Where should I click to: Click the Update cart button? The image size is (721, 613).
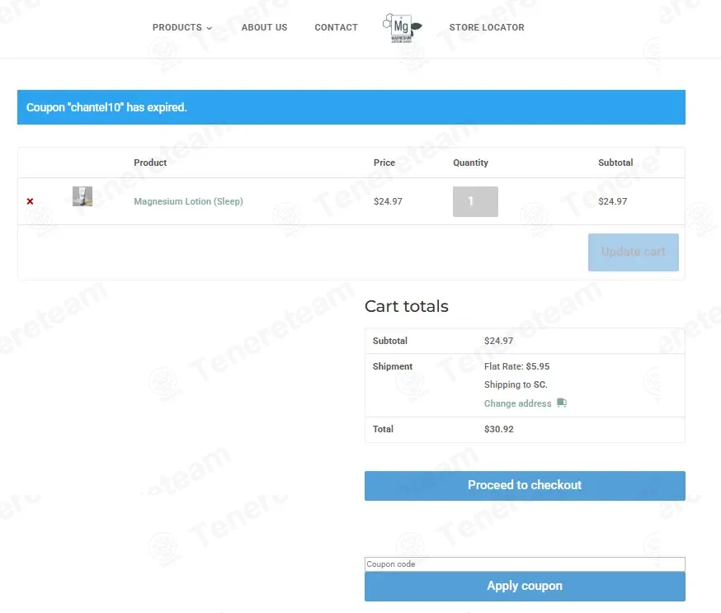[634, 252]
